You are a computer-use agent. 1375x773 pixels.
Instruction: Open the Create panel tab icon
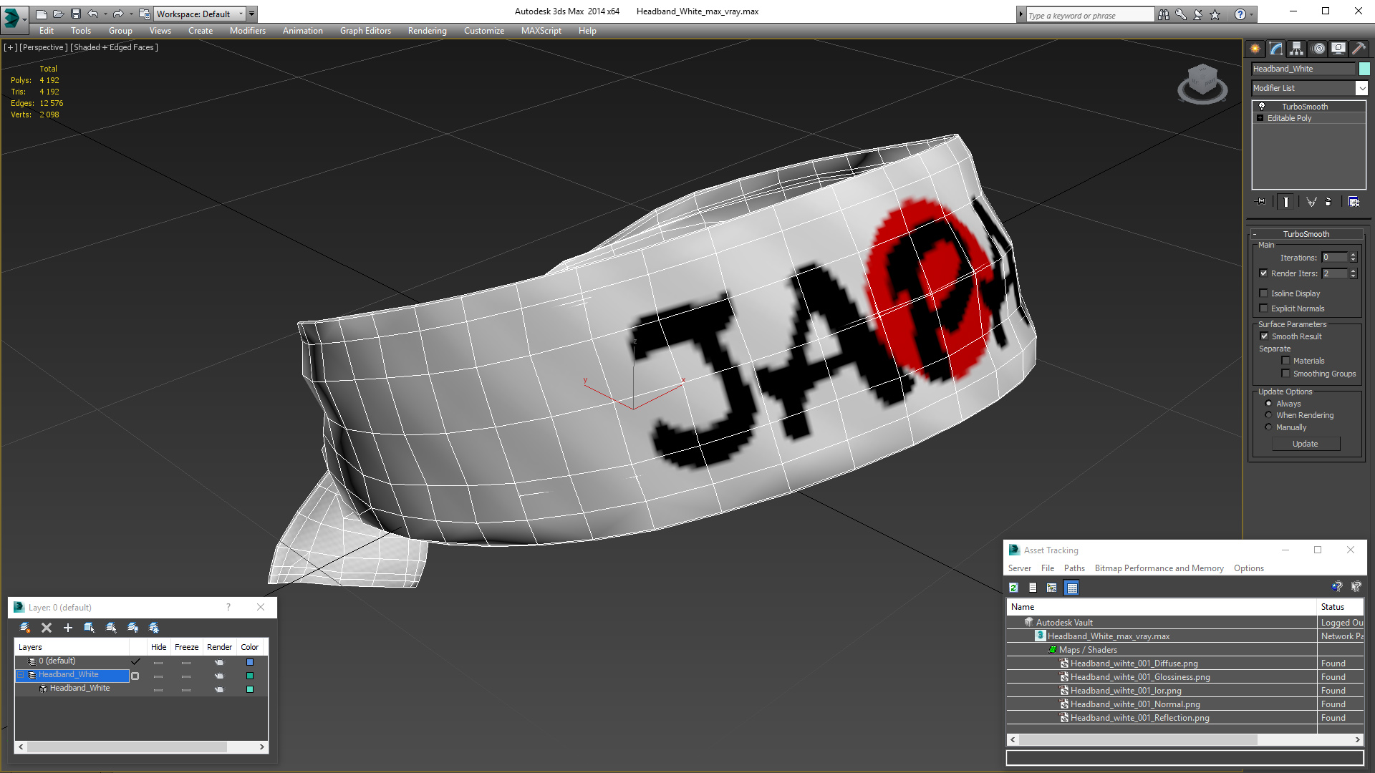1255,49
